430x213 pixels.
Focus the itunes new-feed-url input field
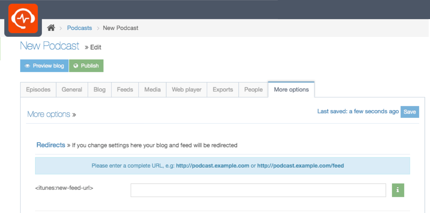258,190
